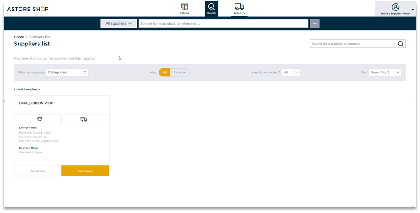
Task: Go to Home breadcrumb link
Action: [19, 37]
